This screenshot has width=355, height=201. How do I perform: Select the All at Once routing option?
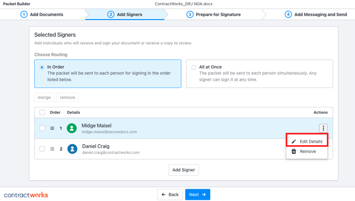click(259, 74)
